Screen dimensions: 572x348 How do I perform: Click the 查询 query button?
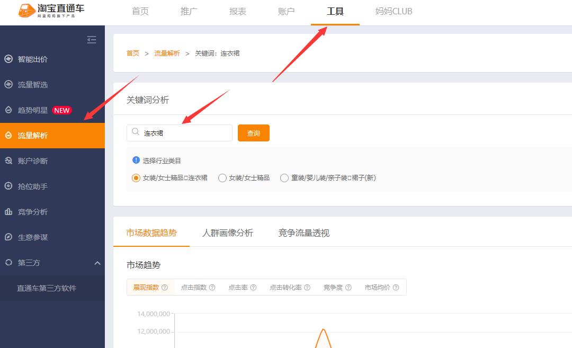(x=253, y=133)
